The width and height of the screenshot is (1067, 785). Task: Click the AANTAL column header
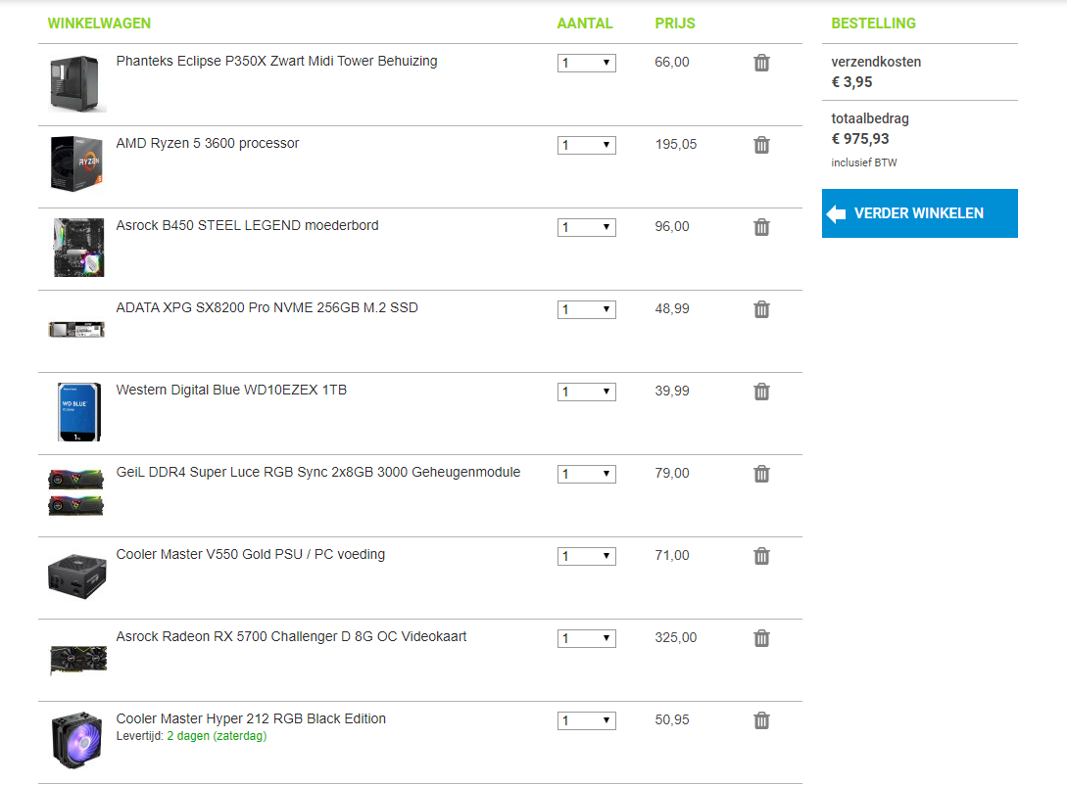click(x=585, y=23)
